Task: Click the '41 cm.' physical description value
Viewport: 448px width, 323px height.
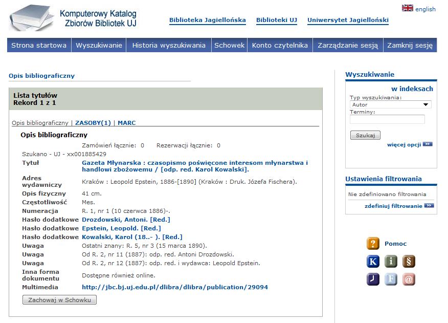Action: [x=92, y=193]
